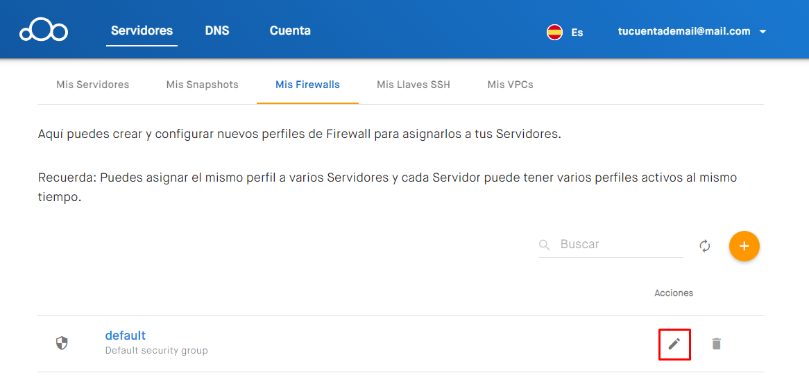Image resolution: width=809 pixels, height=382 pixels.
Task: Open the default firewall profile link
Action: 126,336
